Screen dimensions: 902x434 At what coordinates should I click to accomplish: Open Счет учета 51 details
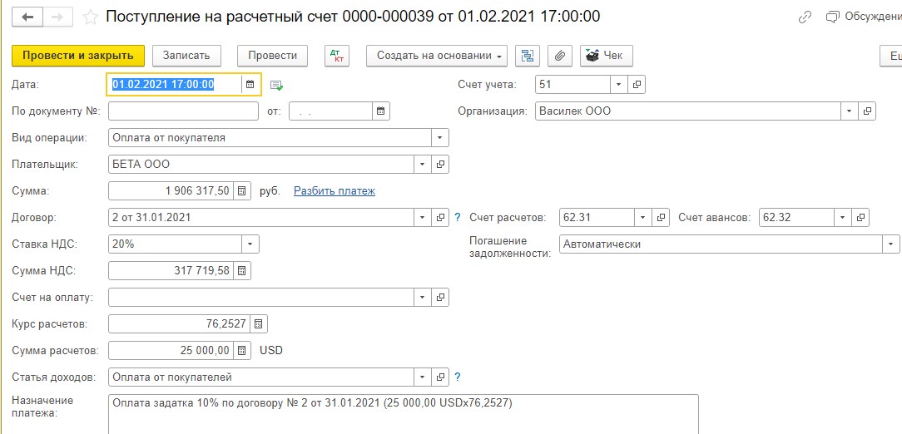637,85
